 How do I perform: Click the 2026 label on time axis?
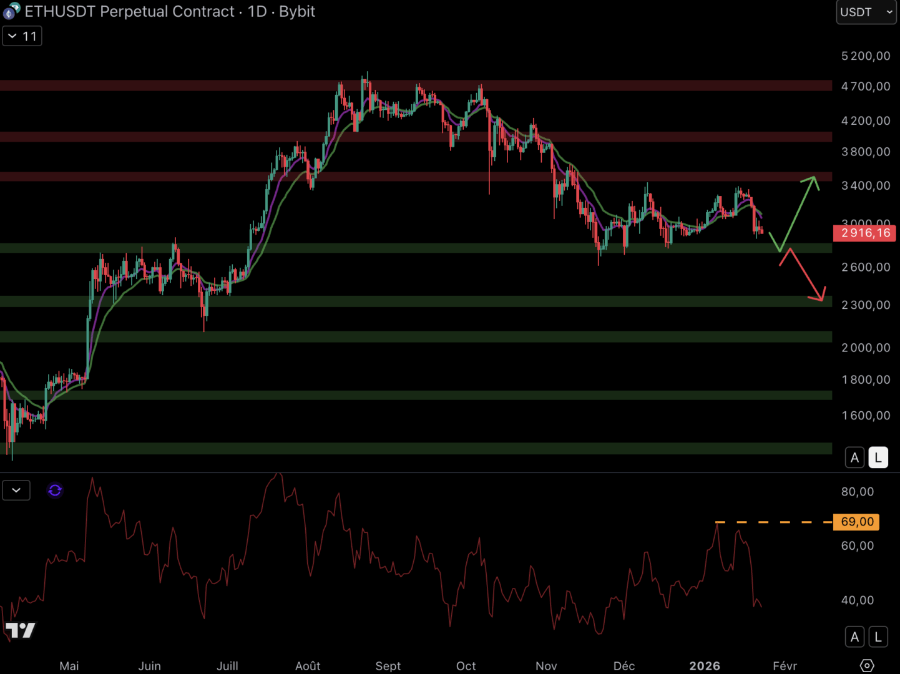coord(704,666)
